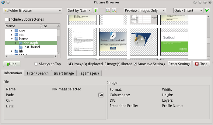The image size is (213, 125).
Task: Open the Folder Browser dropdown
Action: [x=33, y=10]
